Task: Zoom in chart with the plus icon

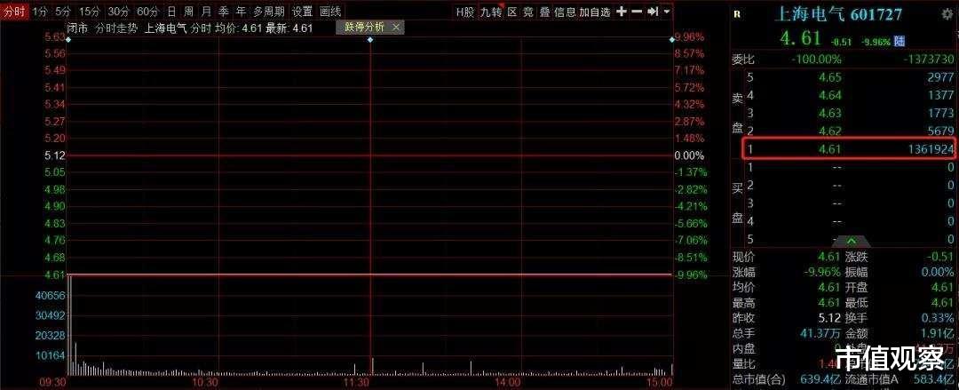Action: coord(621,12)
